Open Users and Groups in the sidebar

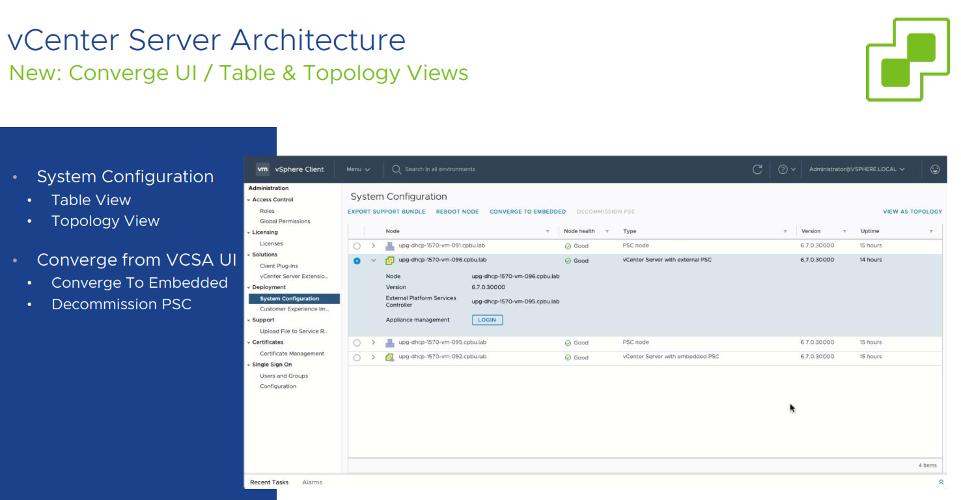coord(284,376)
